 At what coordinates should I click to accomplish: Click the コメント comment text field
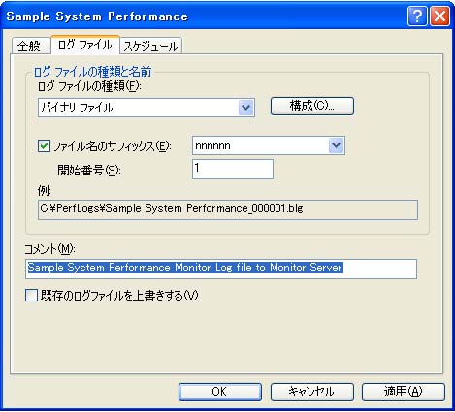point(221,269)
